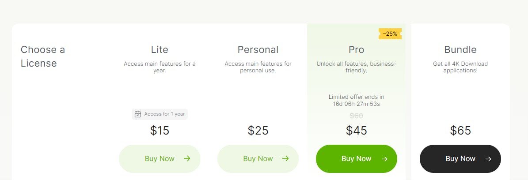
Task: Select the Personal plan heading
Action: [258, 49]
